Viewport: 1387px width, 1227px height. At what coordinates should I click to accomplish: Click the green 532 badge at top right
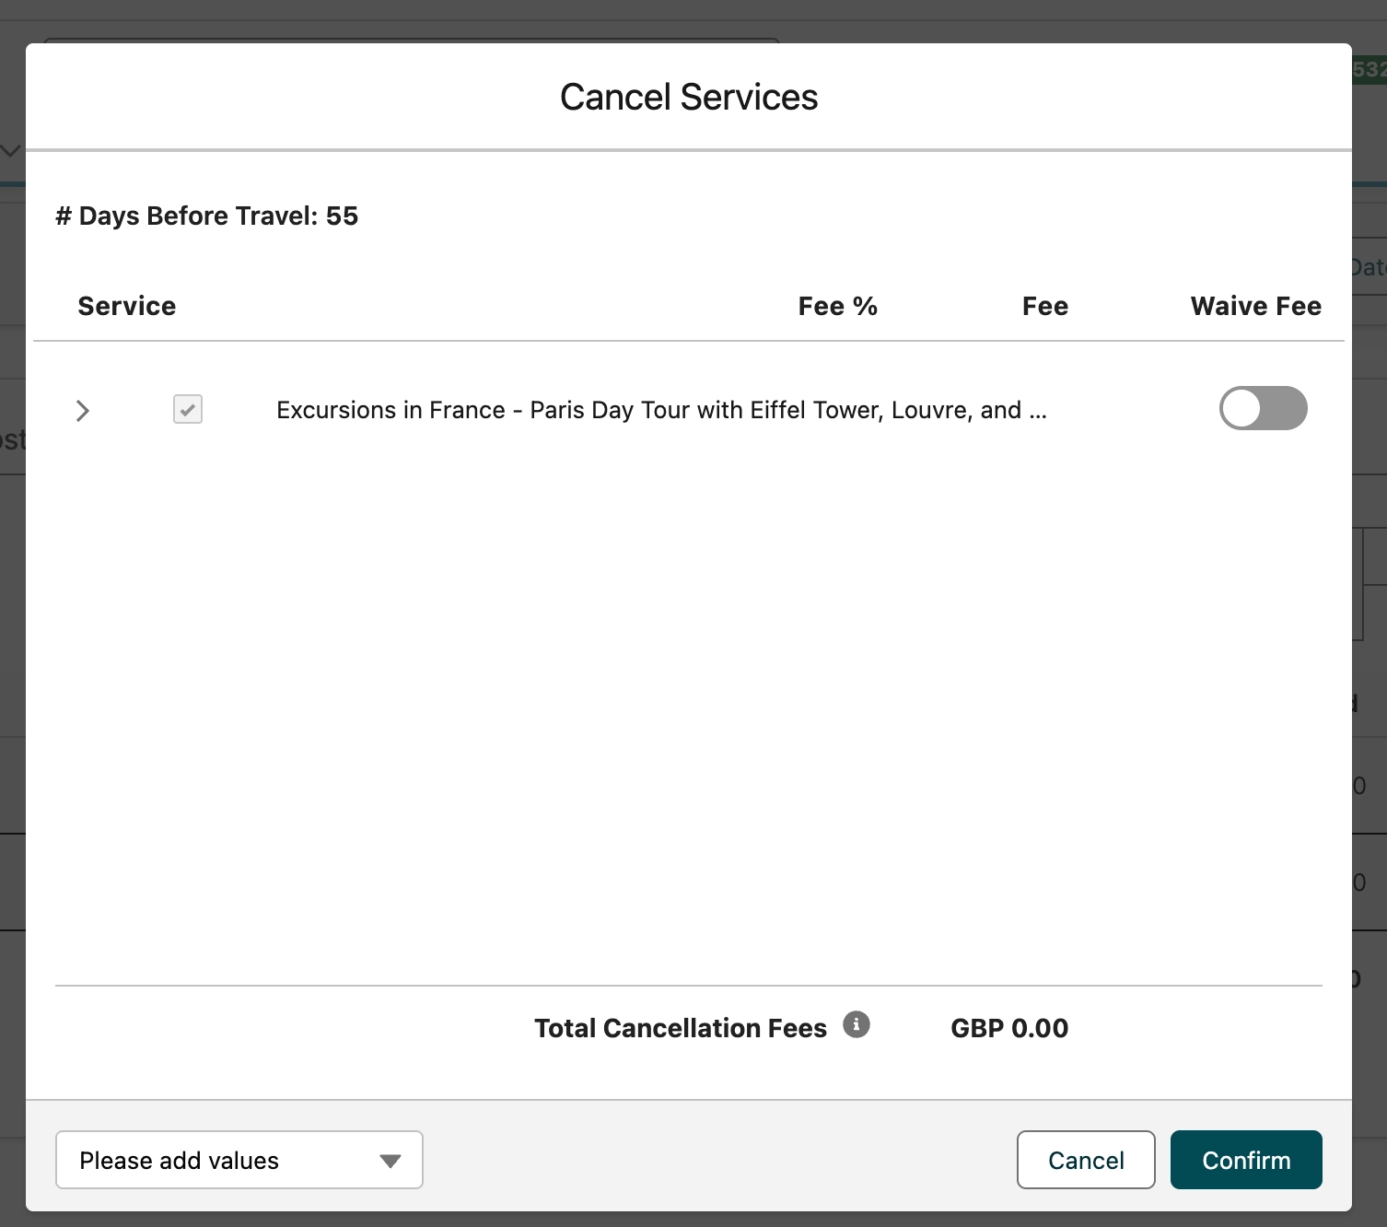[x=1370, y=69]
